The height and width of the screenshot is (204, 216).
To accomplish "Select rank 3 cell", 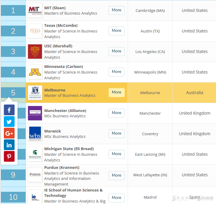I will [13, 52].
